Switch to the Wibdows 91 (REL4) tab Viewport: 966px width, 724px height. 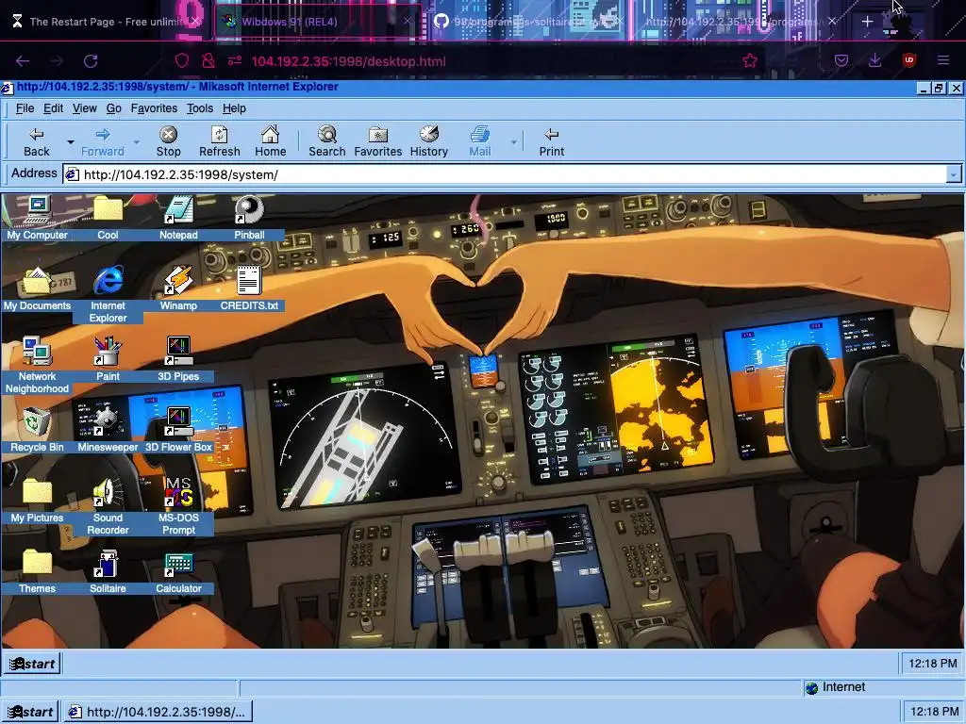[318, 22]
